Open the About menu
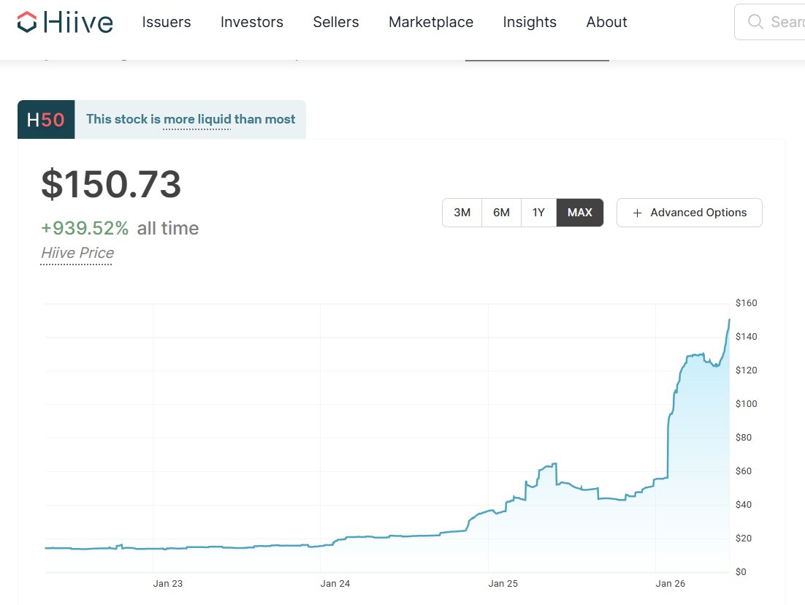Screen dimensions: 805x605 coord(606,22)
